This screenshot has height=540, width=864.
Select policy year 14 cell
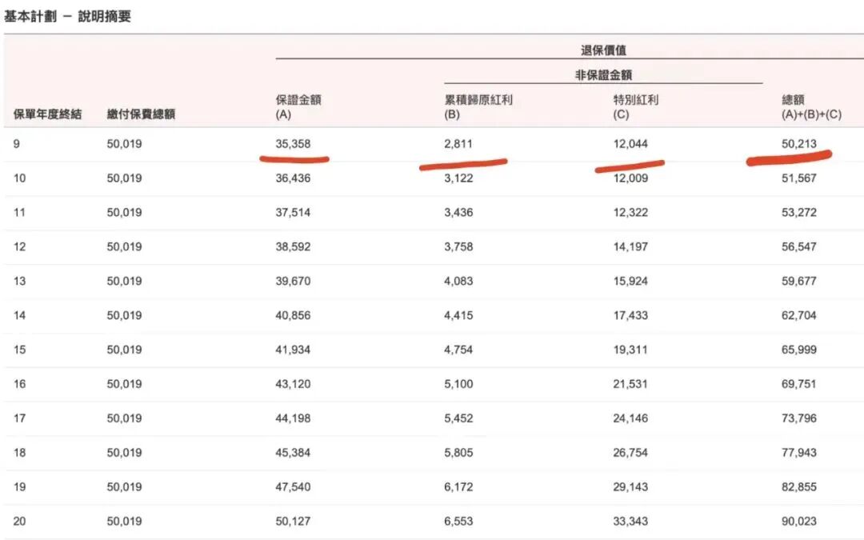(x=20, y=315)
